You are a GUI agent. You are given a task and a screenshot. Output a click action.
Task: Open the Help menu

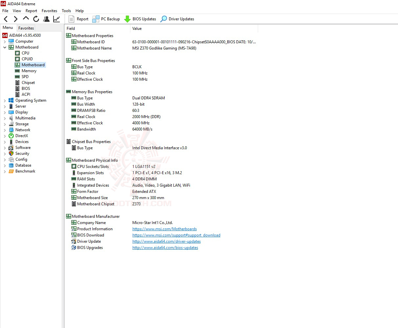pos(79,10)
